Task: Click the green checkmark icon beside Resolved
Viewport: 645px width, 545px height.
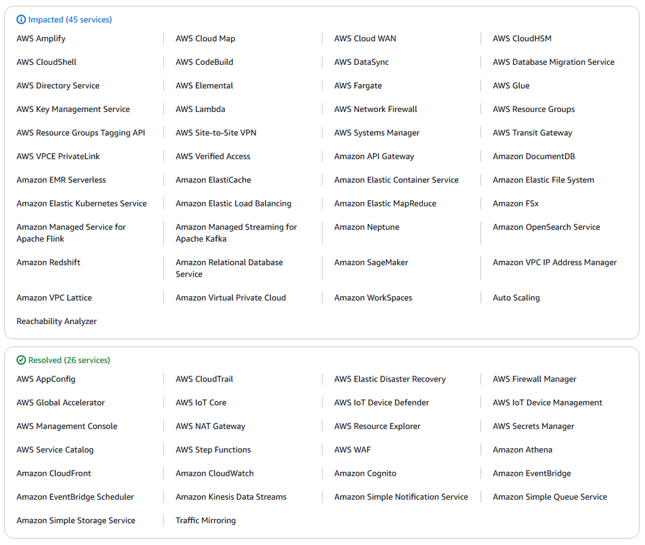Action: pyautogui.click(x=21, y=361)
